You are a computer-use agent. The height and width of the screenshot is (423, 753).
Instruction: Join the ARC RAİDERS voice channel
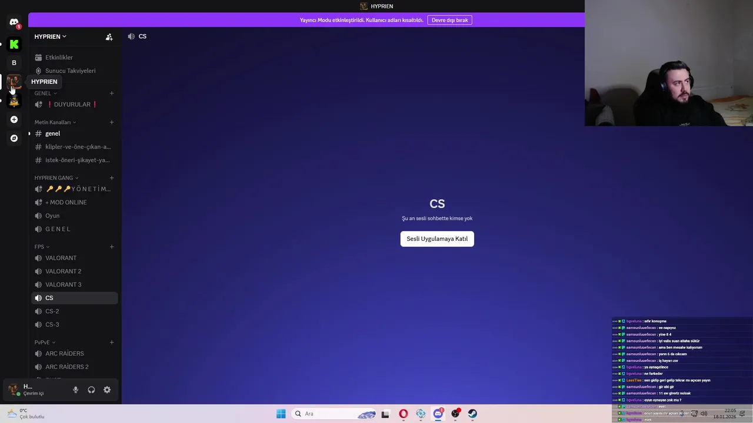tap(75, 354)
